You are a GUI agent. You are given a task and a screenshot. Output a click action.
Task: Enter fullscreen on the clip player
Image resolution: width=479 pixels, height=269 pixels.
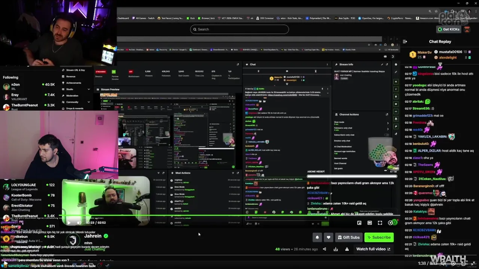pos(380,223)
